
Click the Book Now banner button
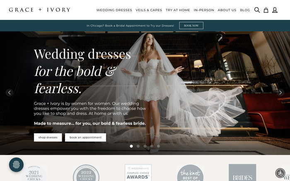pyautogui.click(x=191, y=26)
